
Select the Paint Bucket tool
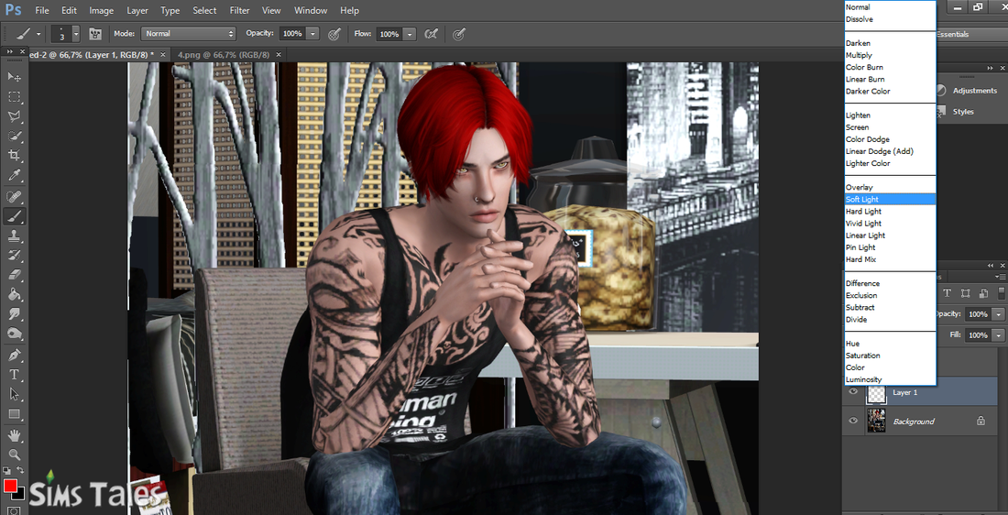click(x=14, y=294)
